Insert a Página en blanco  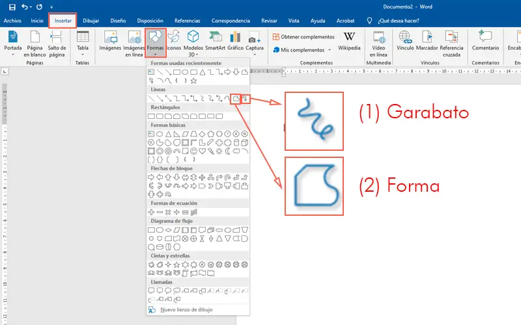tap(35, 44)
